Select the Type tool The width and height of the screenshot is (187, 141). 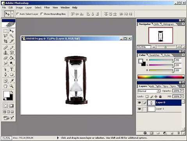[x=12, y=69]
